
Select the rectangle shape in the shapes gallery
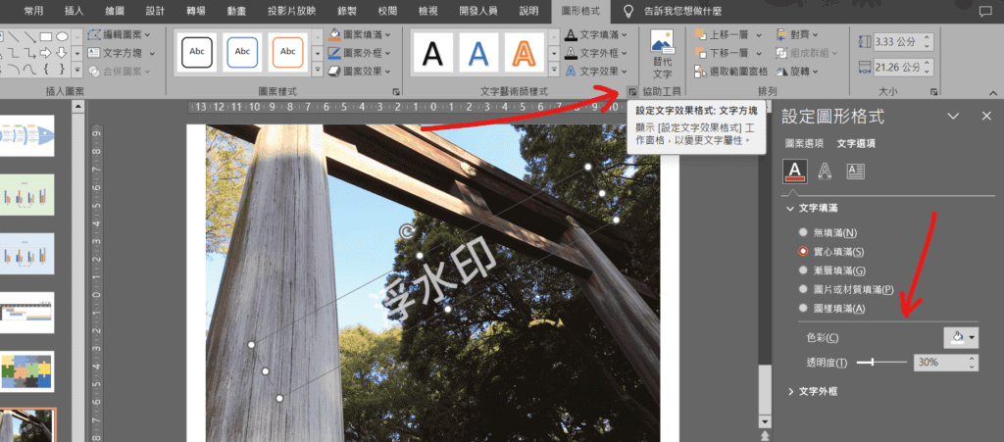coord(46,36)
